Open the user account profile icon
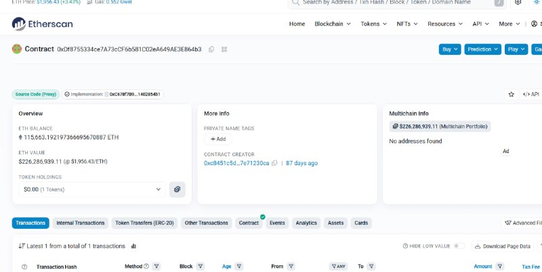 [534, 24]
